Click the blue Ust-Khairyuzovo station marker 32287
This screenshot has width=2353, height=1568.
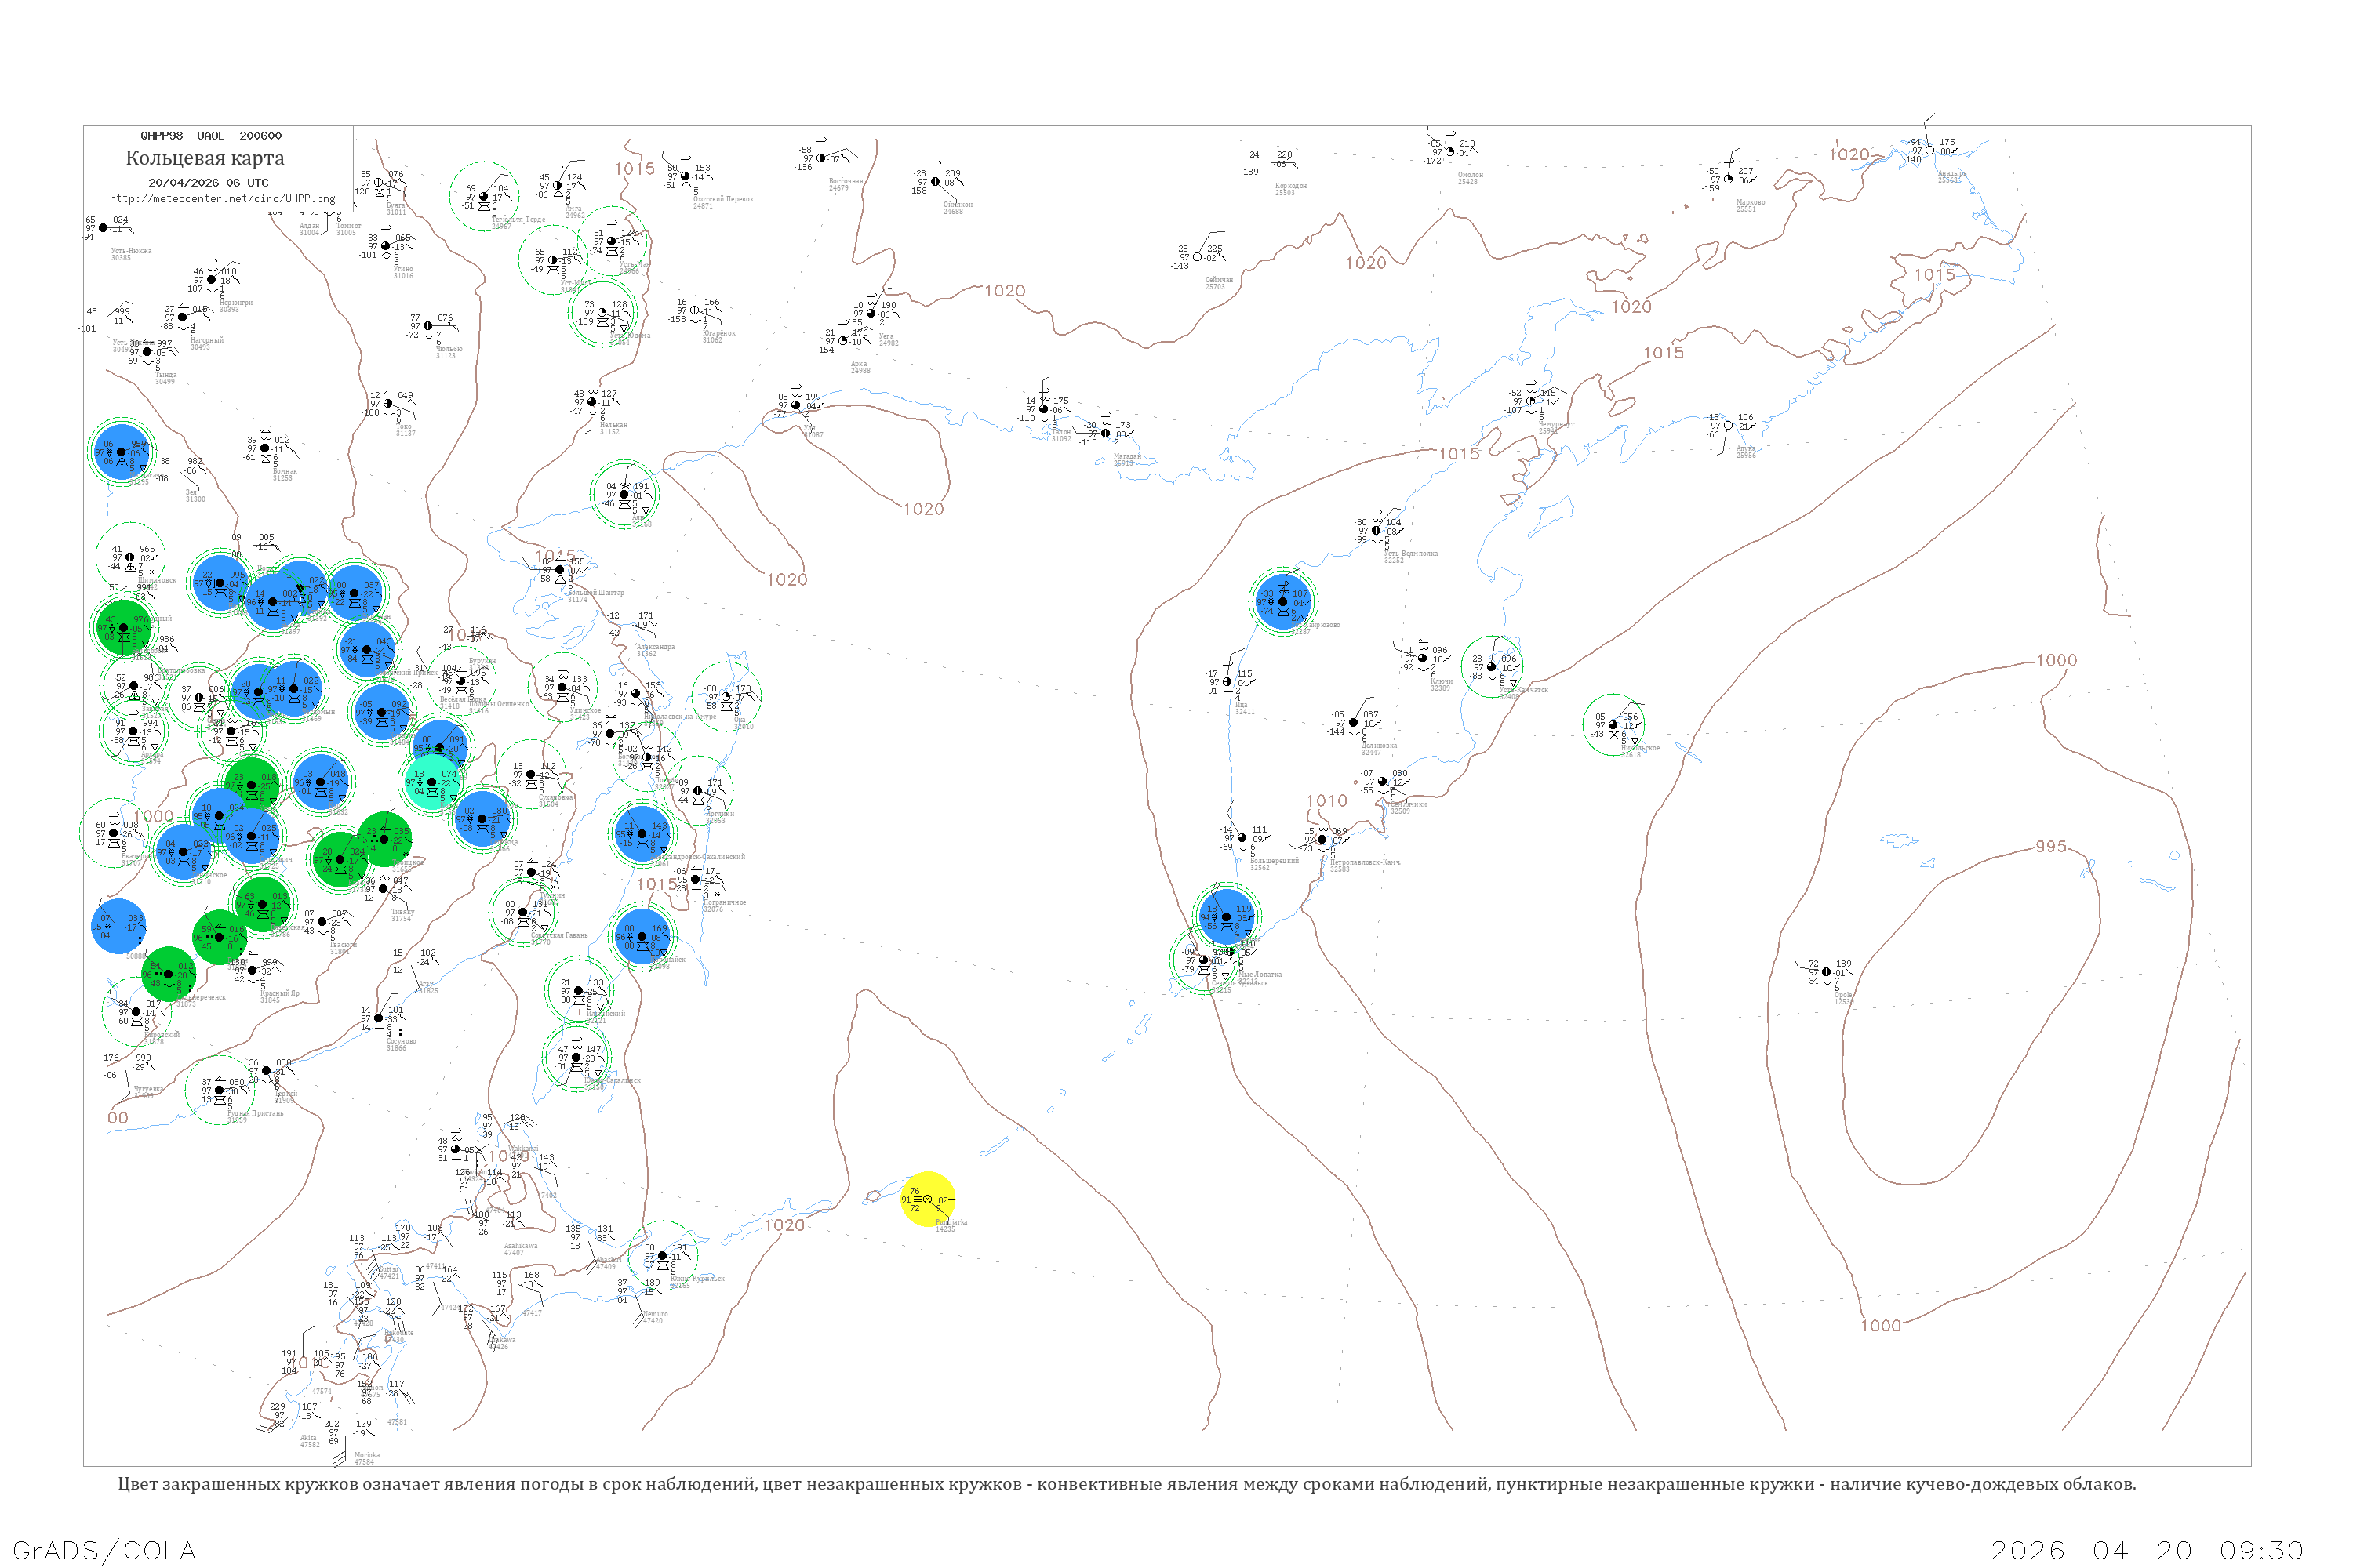coord(1282,601)
